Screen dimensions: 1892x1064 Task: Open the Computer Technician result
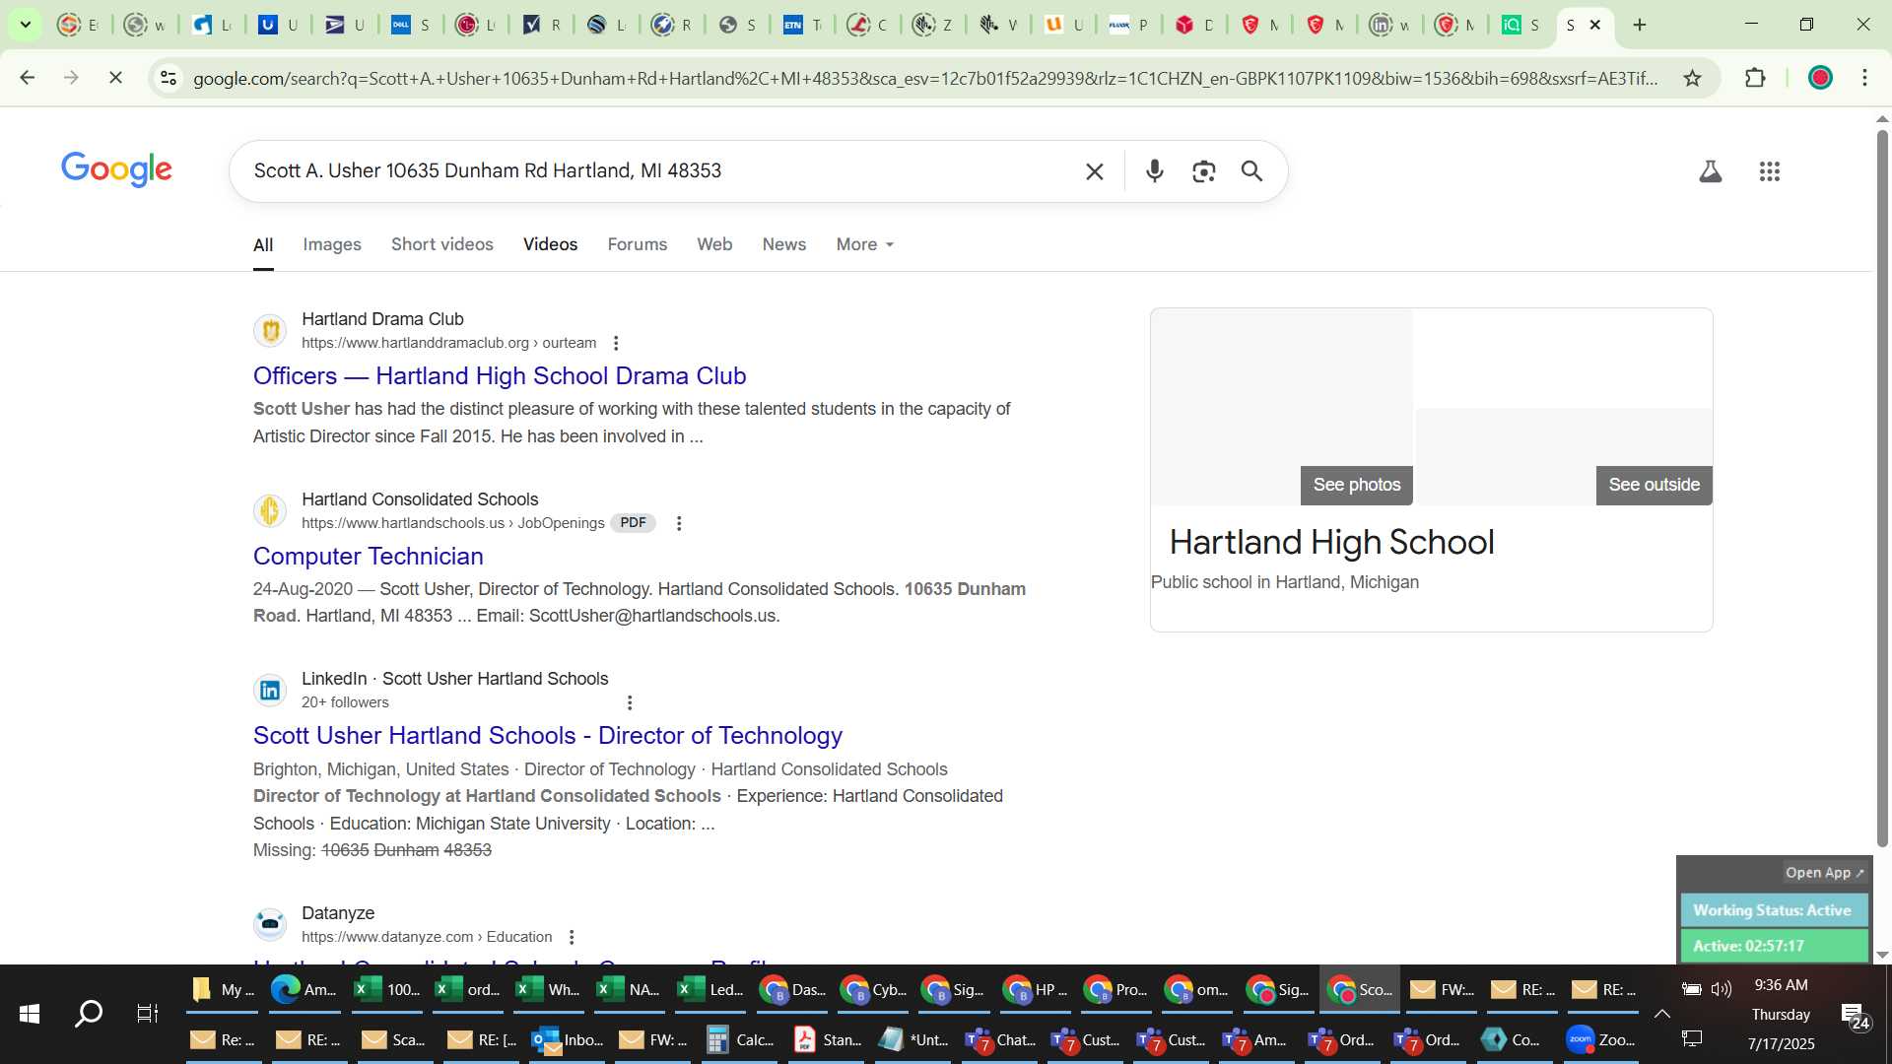(369, 556)
